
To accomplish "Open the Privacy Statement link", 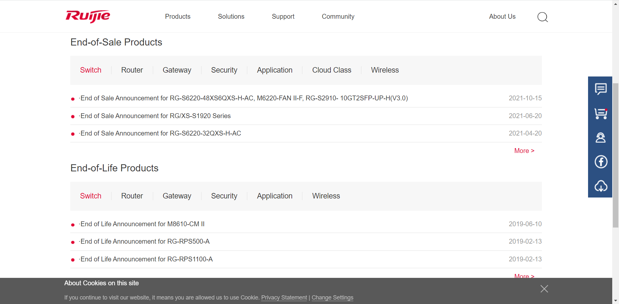I will [x=284, y=298].
